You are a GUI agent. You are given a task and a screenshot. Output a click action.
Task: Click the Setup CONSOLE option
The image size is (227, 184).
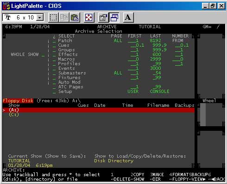point(159,92)
